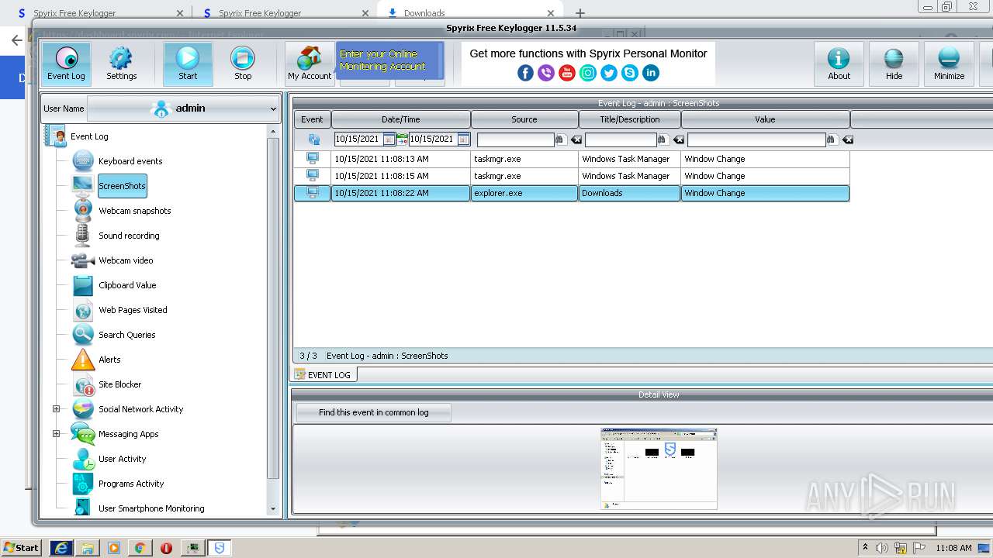The height and width of the screenshot is (558, 993).
Task: Open start date calendar picker
Action: click(389, 139)
